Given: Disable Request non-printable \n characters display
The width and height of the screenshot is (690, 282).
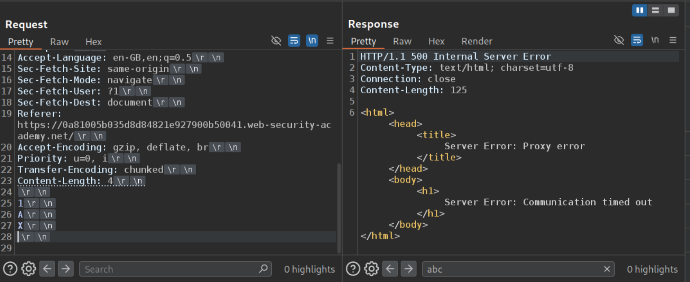Looking at the screenshot, I should (312, 41).
